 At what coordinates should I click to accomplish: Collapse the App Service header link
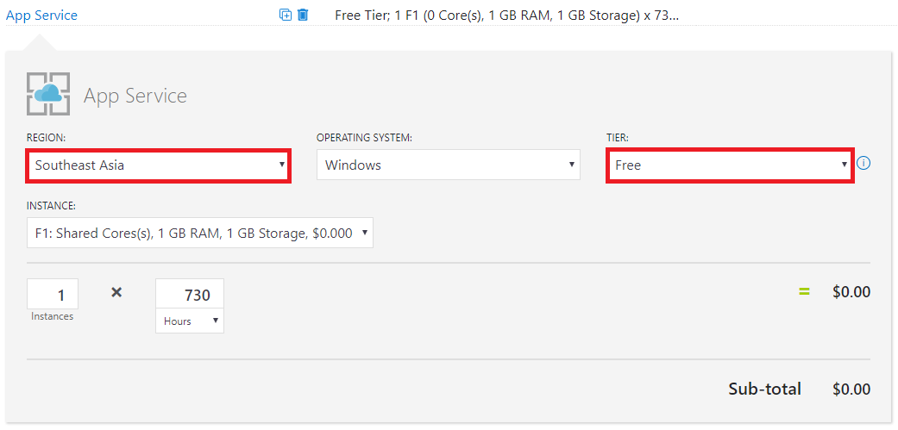pyautogui.click(x=41, y=16)
